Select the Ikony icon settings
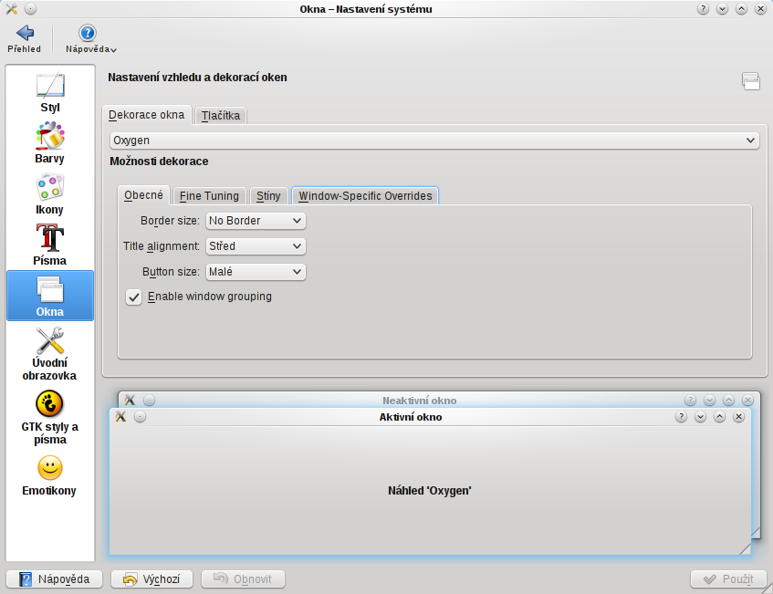Viewport: 773px width, 594px height. tap(50, 194)
